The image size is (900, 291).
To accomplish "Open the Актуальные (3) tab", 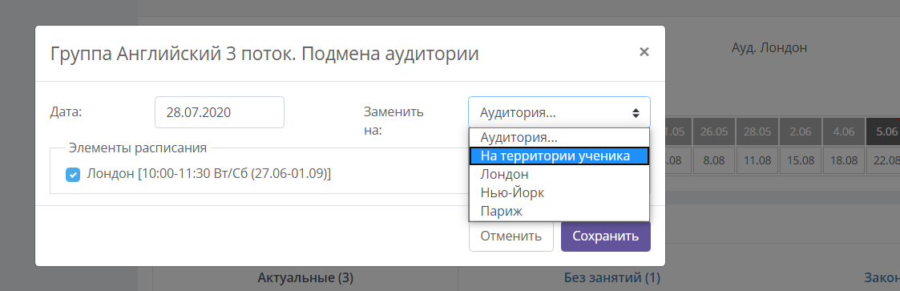I will (305, 278).
